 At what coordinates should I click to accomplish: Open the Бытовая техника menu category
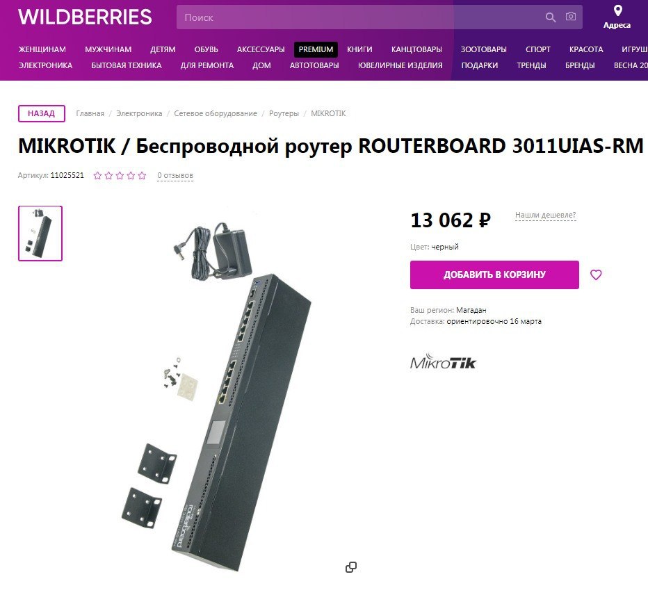(127, 65)
